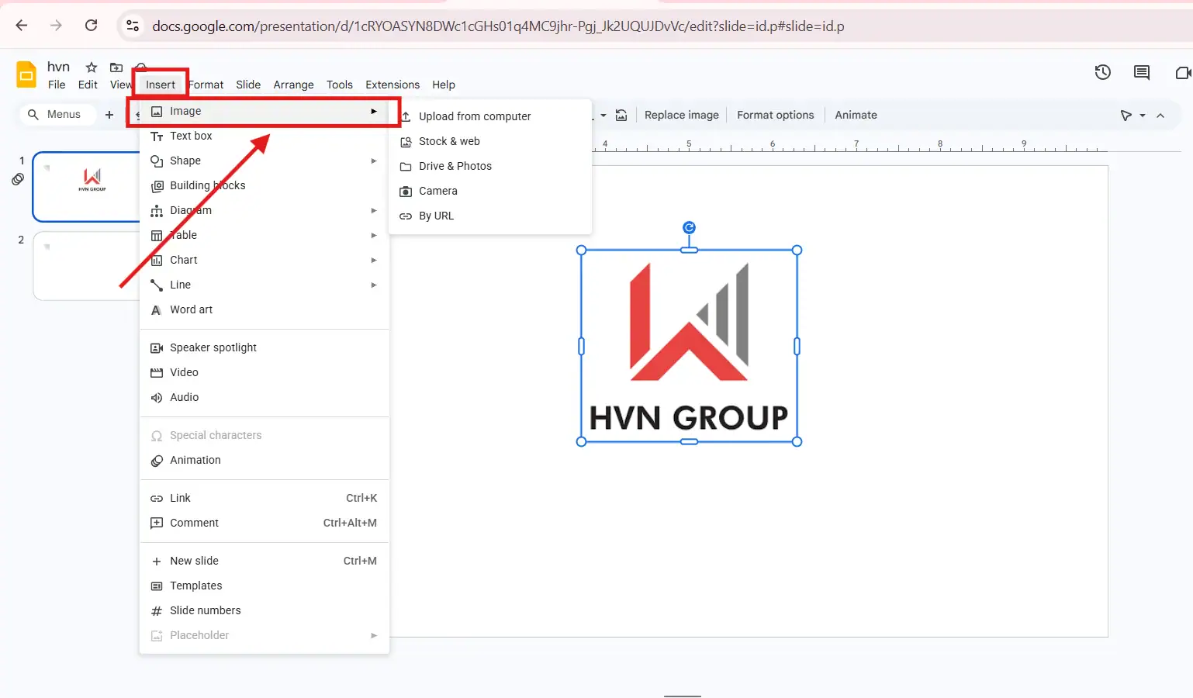The width and height of the screenshot is (1193, 698).
Task: Click the Table menu item
Action: 264,235
